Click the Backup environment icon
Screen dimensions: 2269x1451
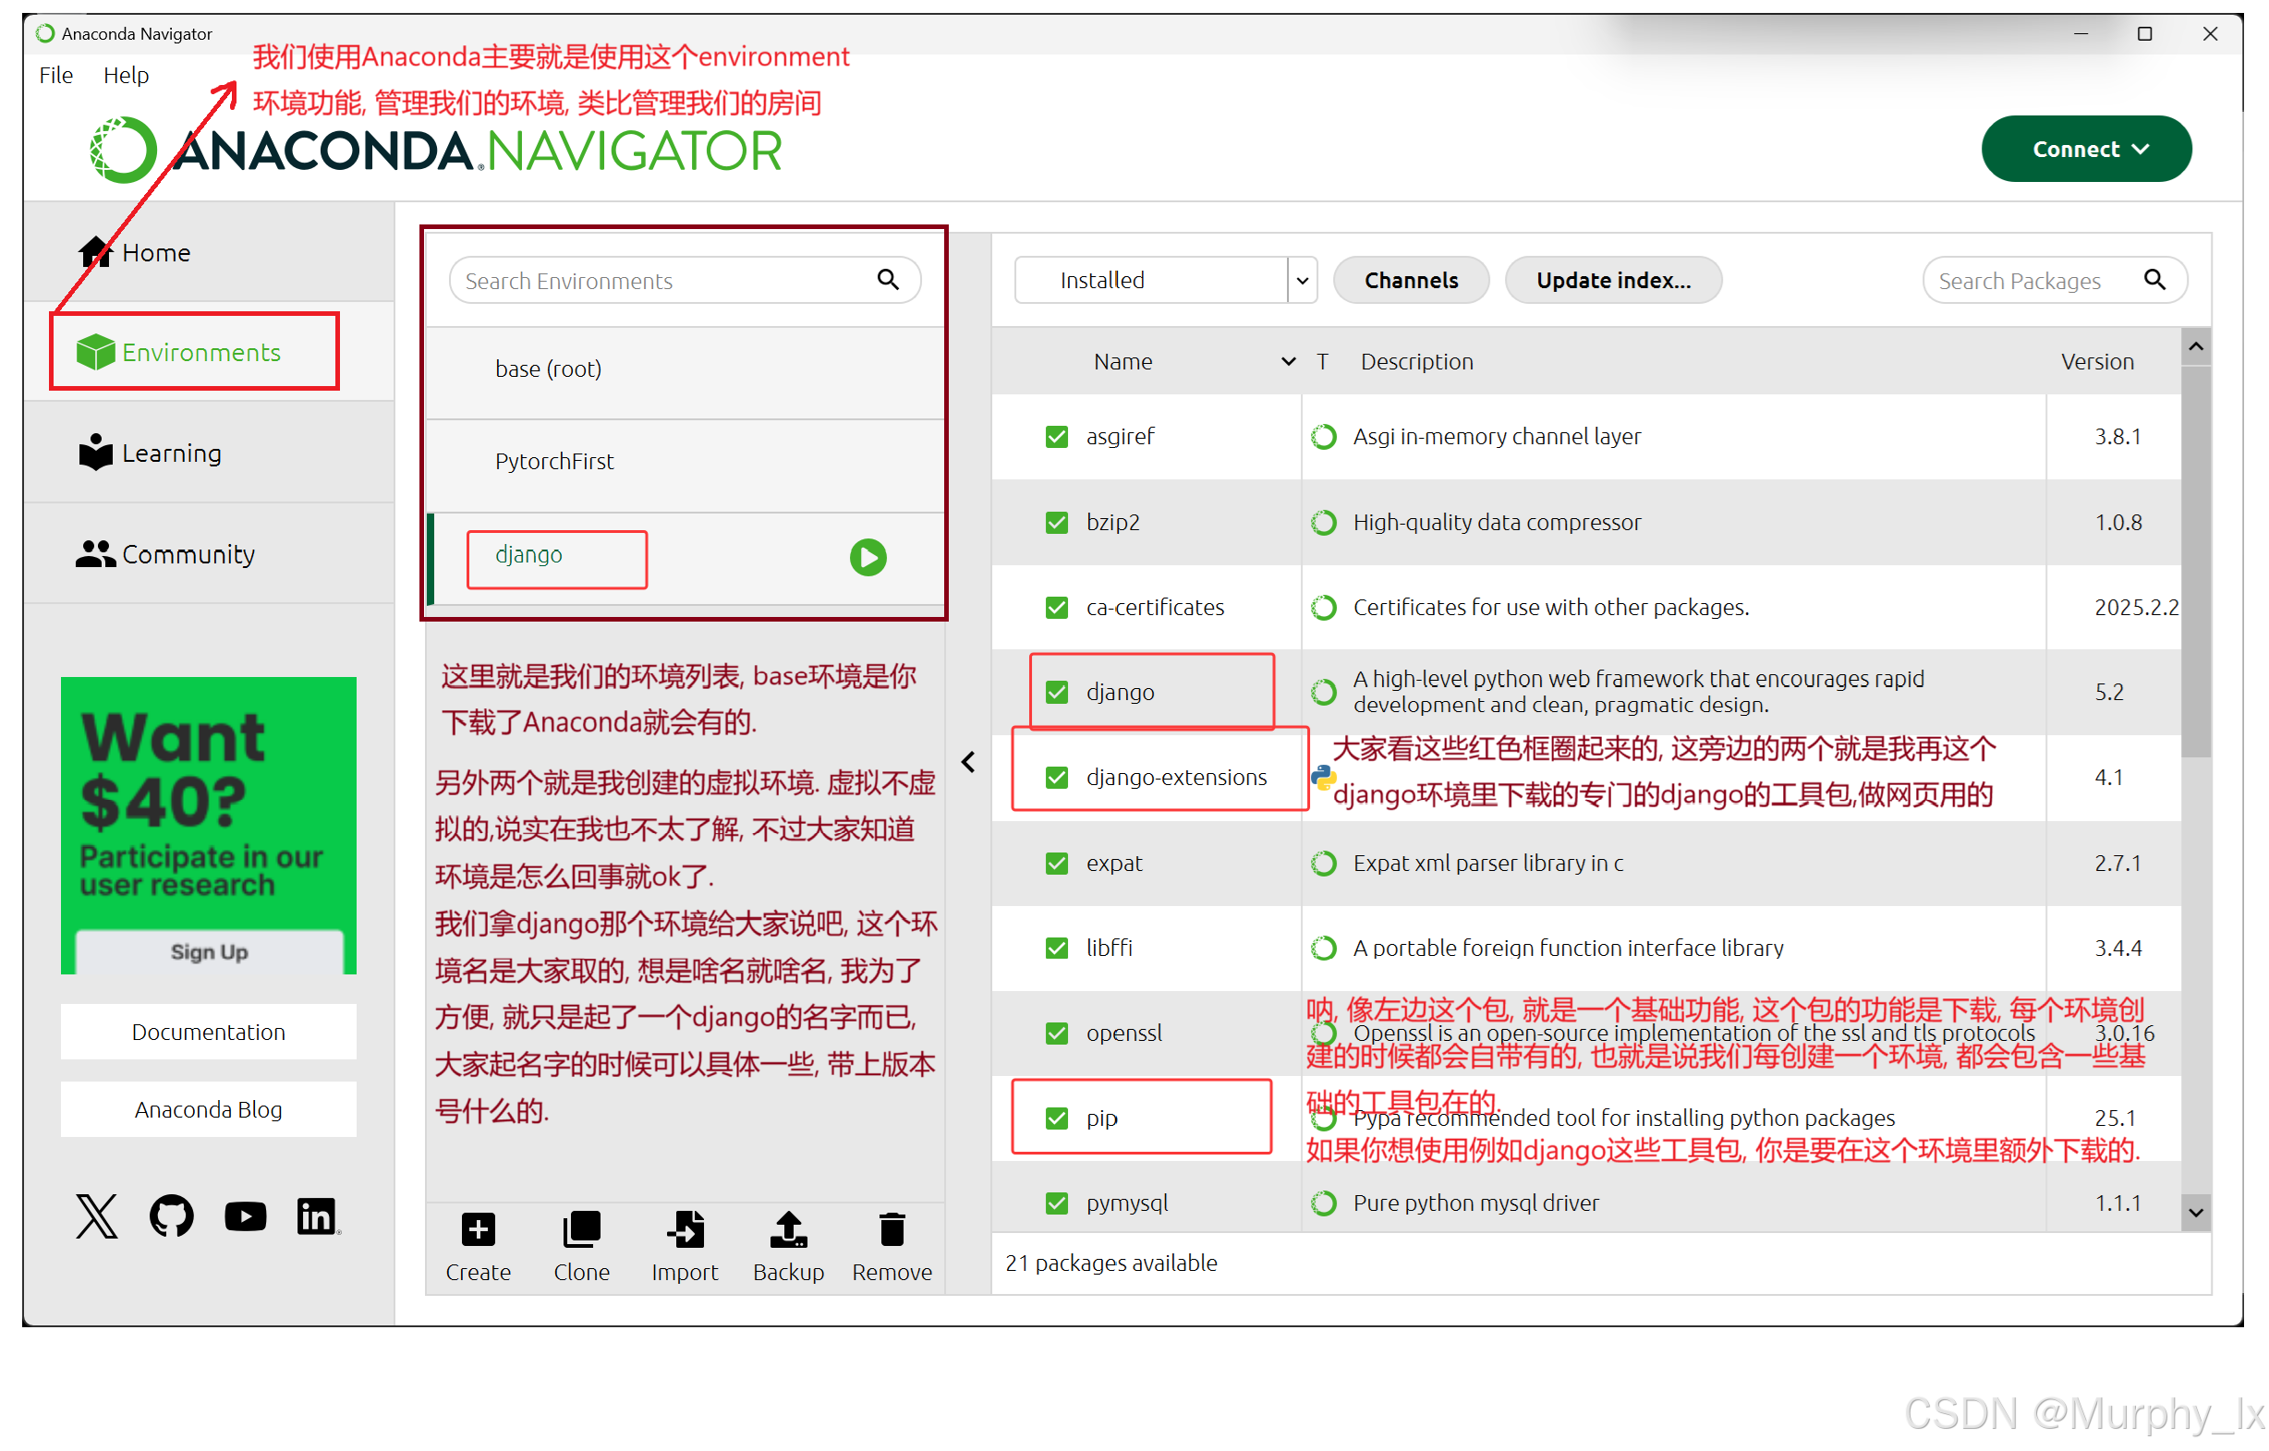click(789, 1229)
